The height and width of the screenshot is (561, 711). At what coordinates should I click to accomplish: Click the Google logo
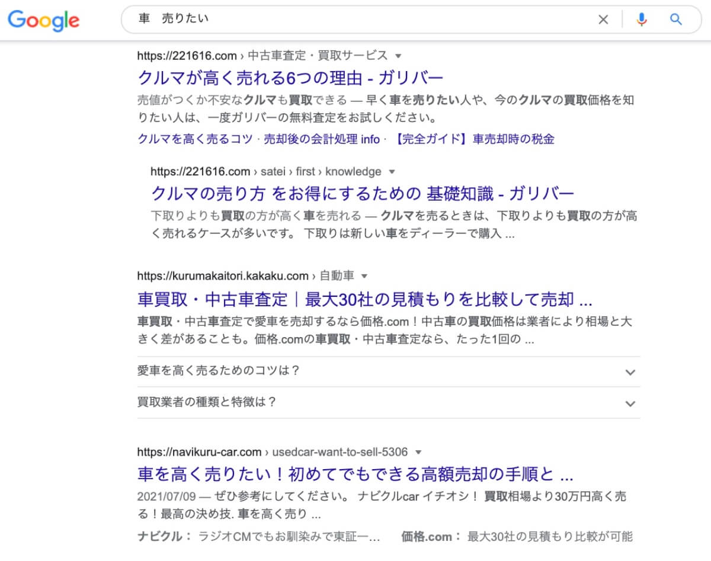44,20
